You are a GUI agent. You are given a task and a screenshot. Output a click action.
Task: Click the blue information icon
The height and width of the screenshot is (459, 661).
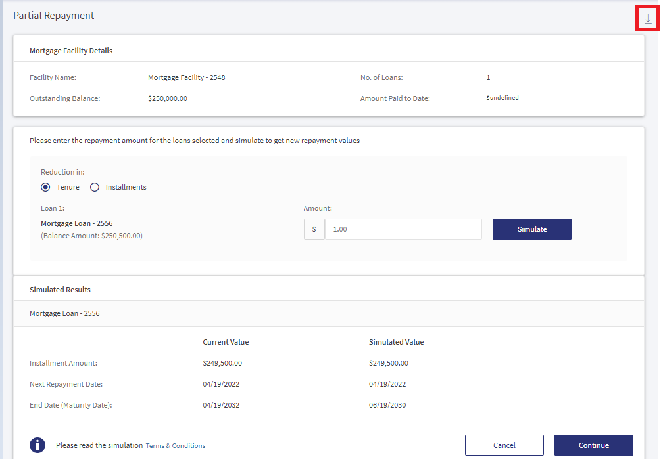37,445
